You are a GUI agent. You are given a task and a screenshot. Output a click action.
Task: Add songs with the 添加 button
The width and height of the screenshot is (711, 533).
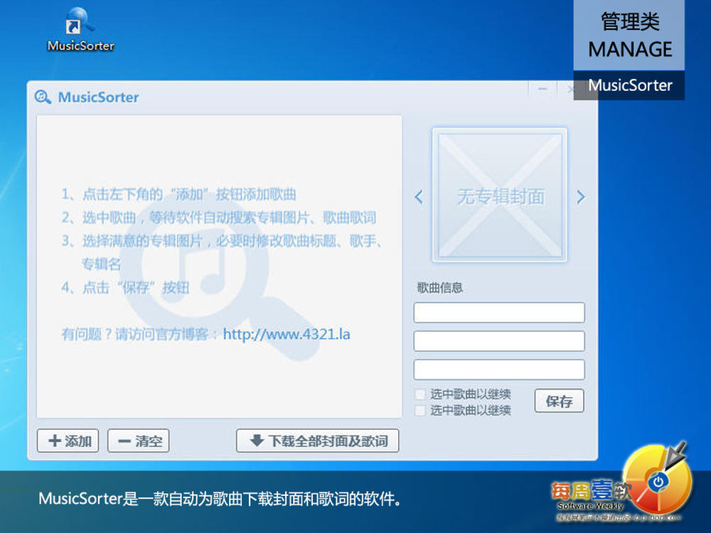pyautogui.click(x=68, y=441)
